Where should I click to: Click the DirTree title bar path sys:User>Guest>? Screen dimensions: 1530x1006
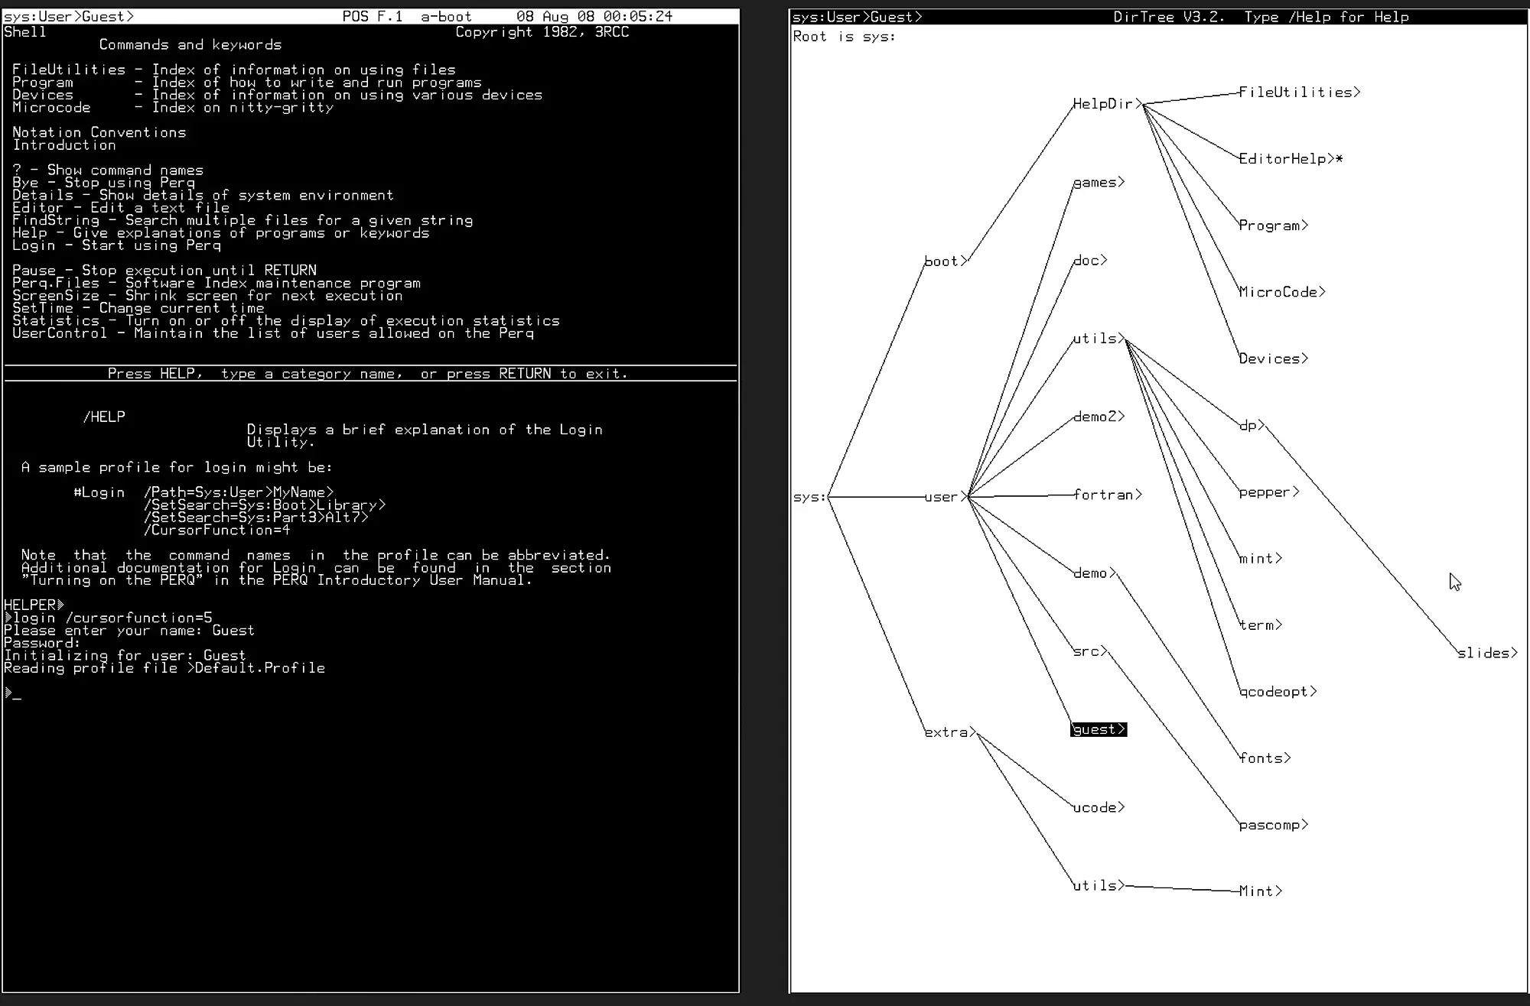coord(858,17)
